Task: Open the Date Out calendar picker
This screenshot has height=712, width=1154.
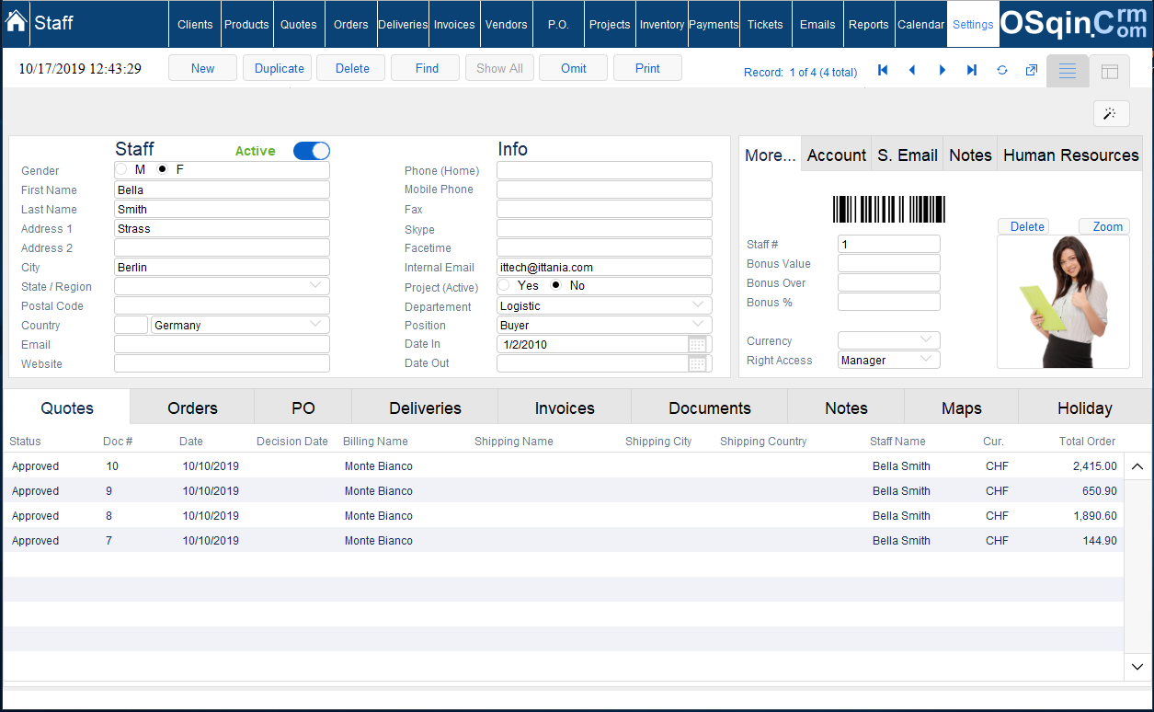Action: tap(698, 363)
